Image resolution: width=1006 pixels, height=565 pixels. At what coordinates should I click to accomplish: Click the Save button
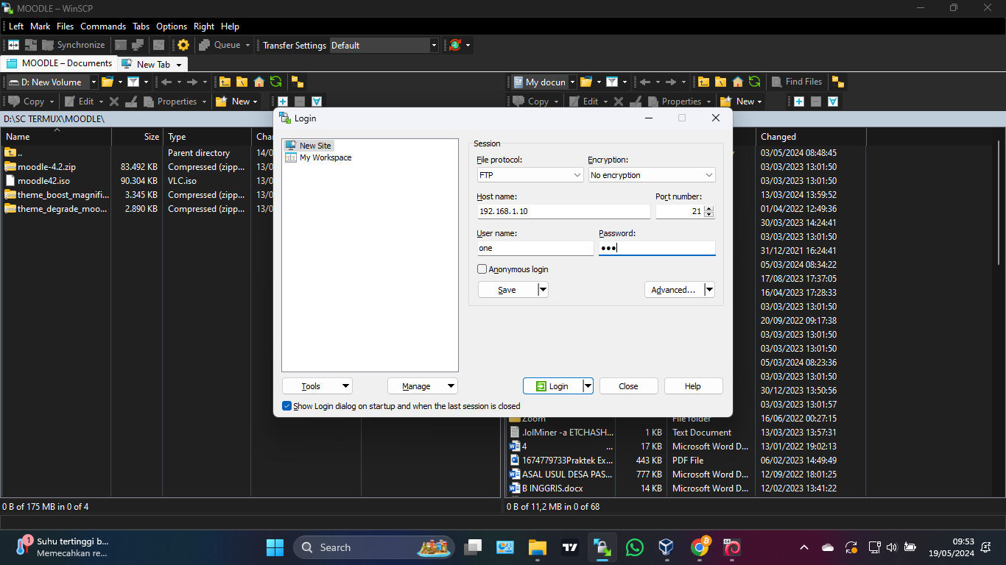click(x=507, y=290)
